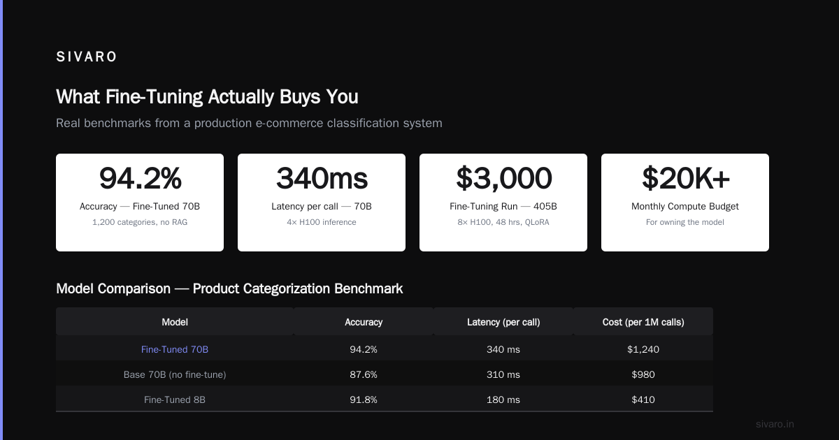Click the Real benchmarks subtitle text
The image size is (839, 440).
click(x=249, y=123)
